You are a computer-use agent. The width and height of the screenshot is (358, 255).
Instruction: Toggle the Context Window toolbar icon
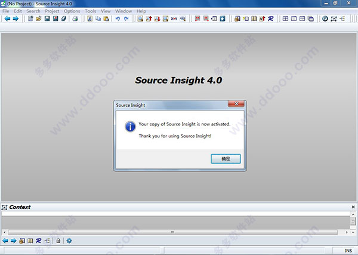pyautogui.click(x=334, y=19)
